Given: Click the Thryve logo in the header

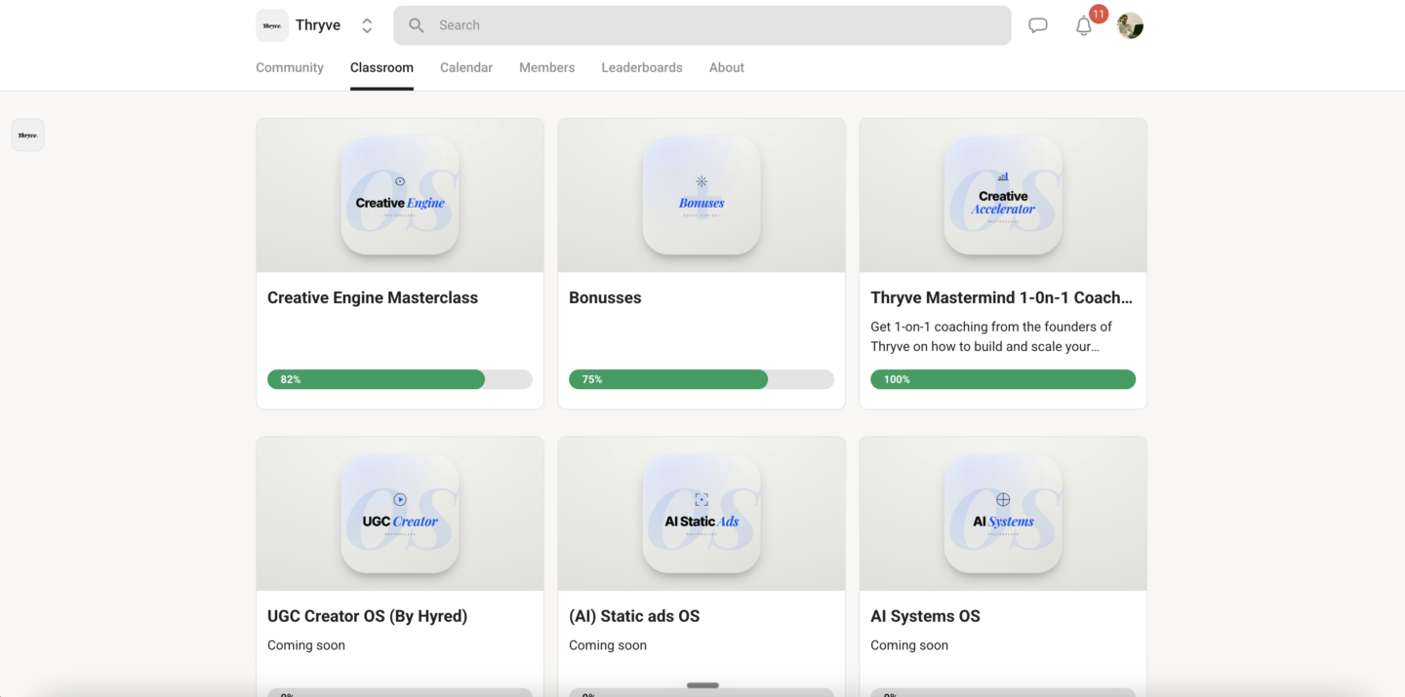Looking at the screenshot, I should pyautogui.click(x=272, y=25).
